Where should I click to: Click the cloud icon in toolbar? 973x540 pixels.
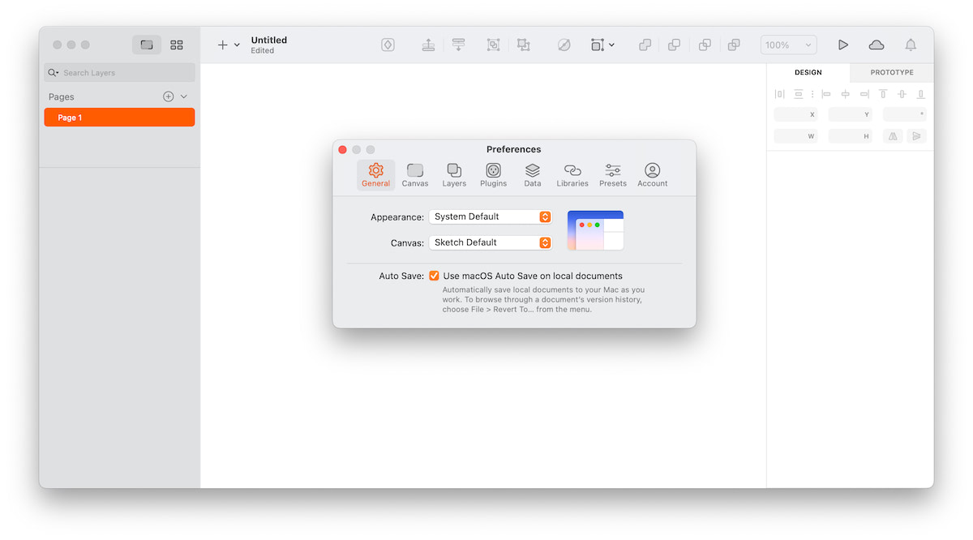877,45
